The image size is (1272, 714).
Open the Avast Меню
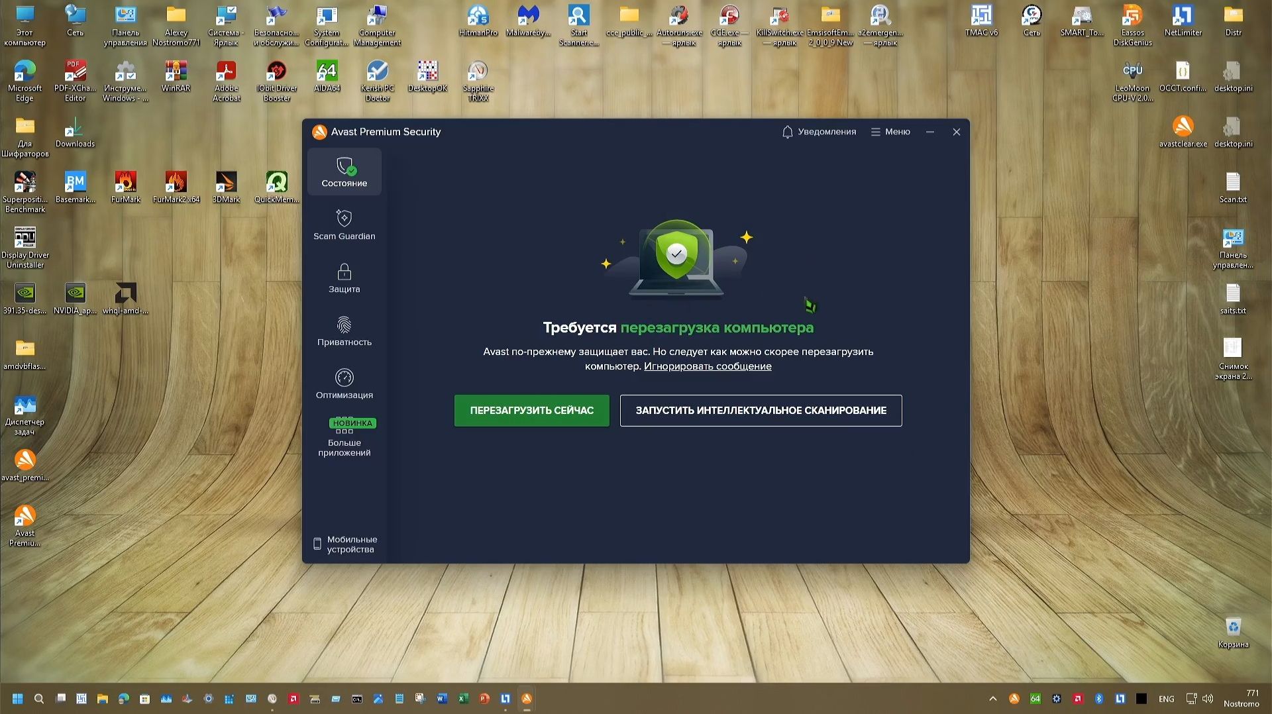890,132
